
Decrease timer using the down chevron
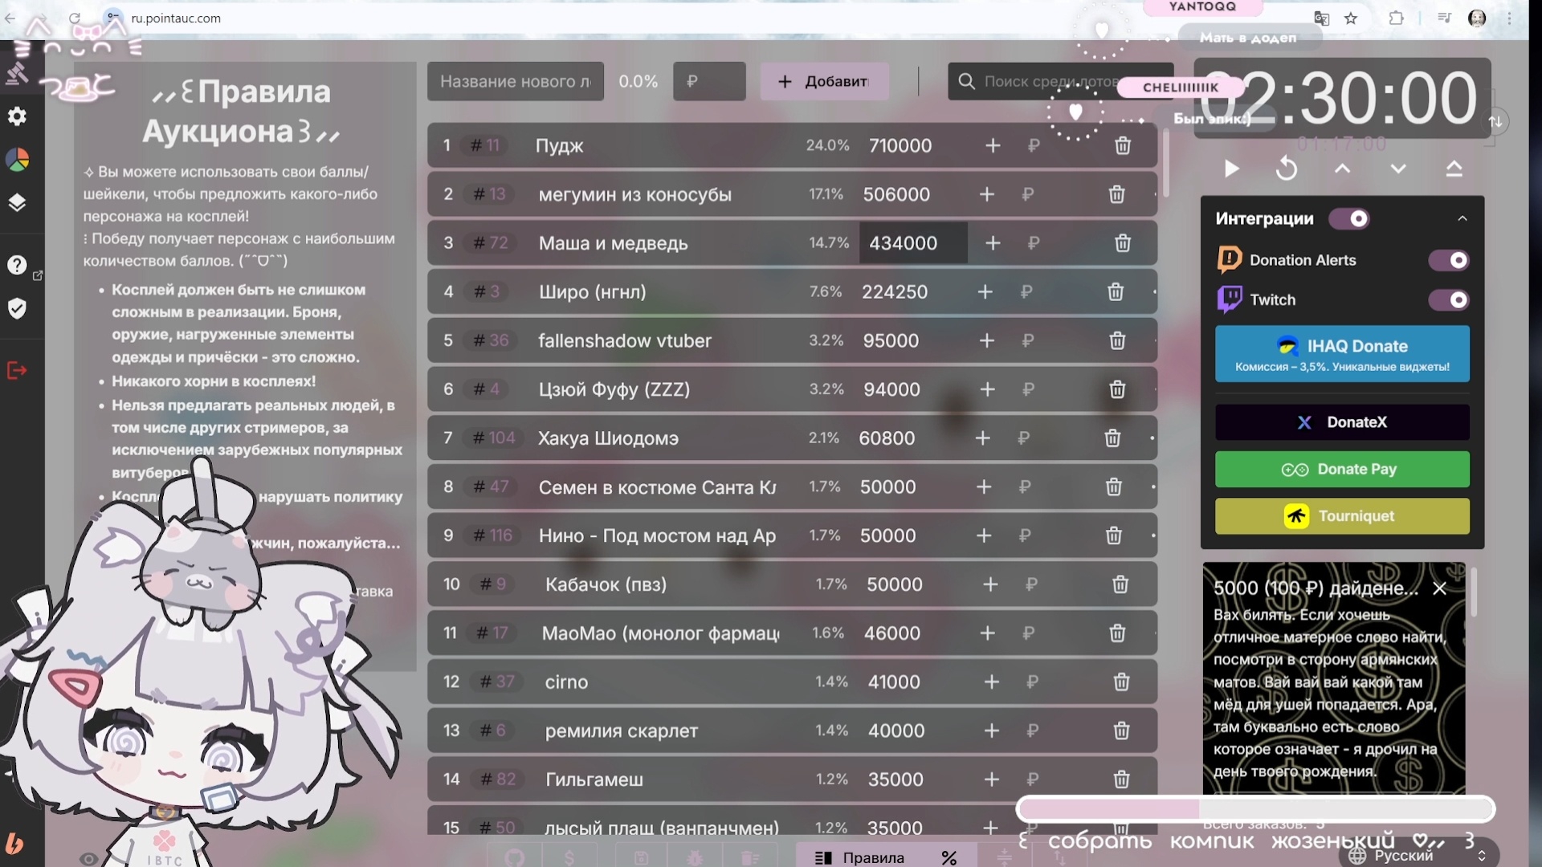click(1398, 169)
